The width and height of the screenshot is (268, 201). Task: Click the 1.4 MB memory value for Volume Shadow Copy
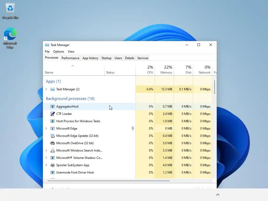167,158
